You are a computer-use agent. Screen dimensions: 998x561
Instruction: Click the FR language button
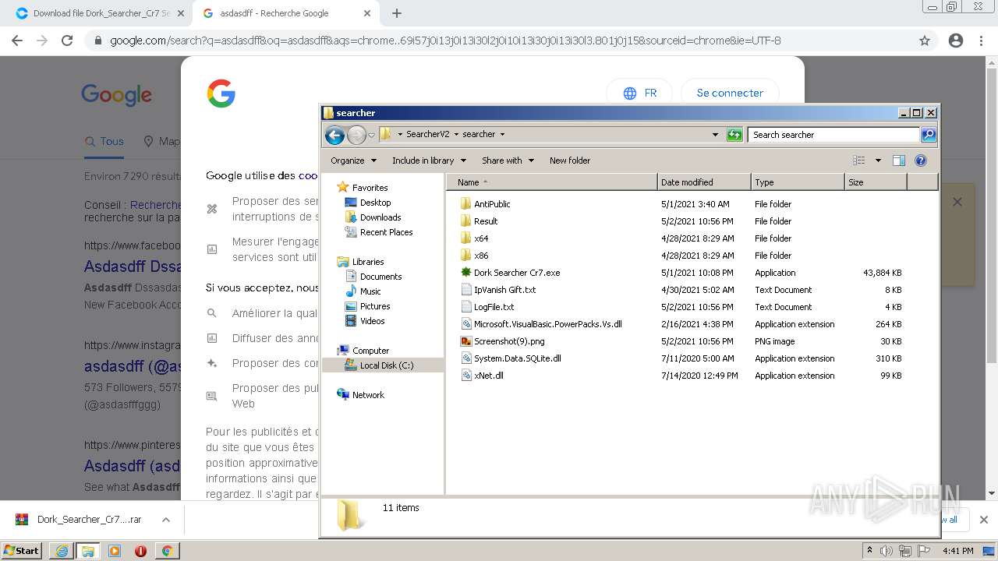640,93
